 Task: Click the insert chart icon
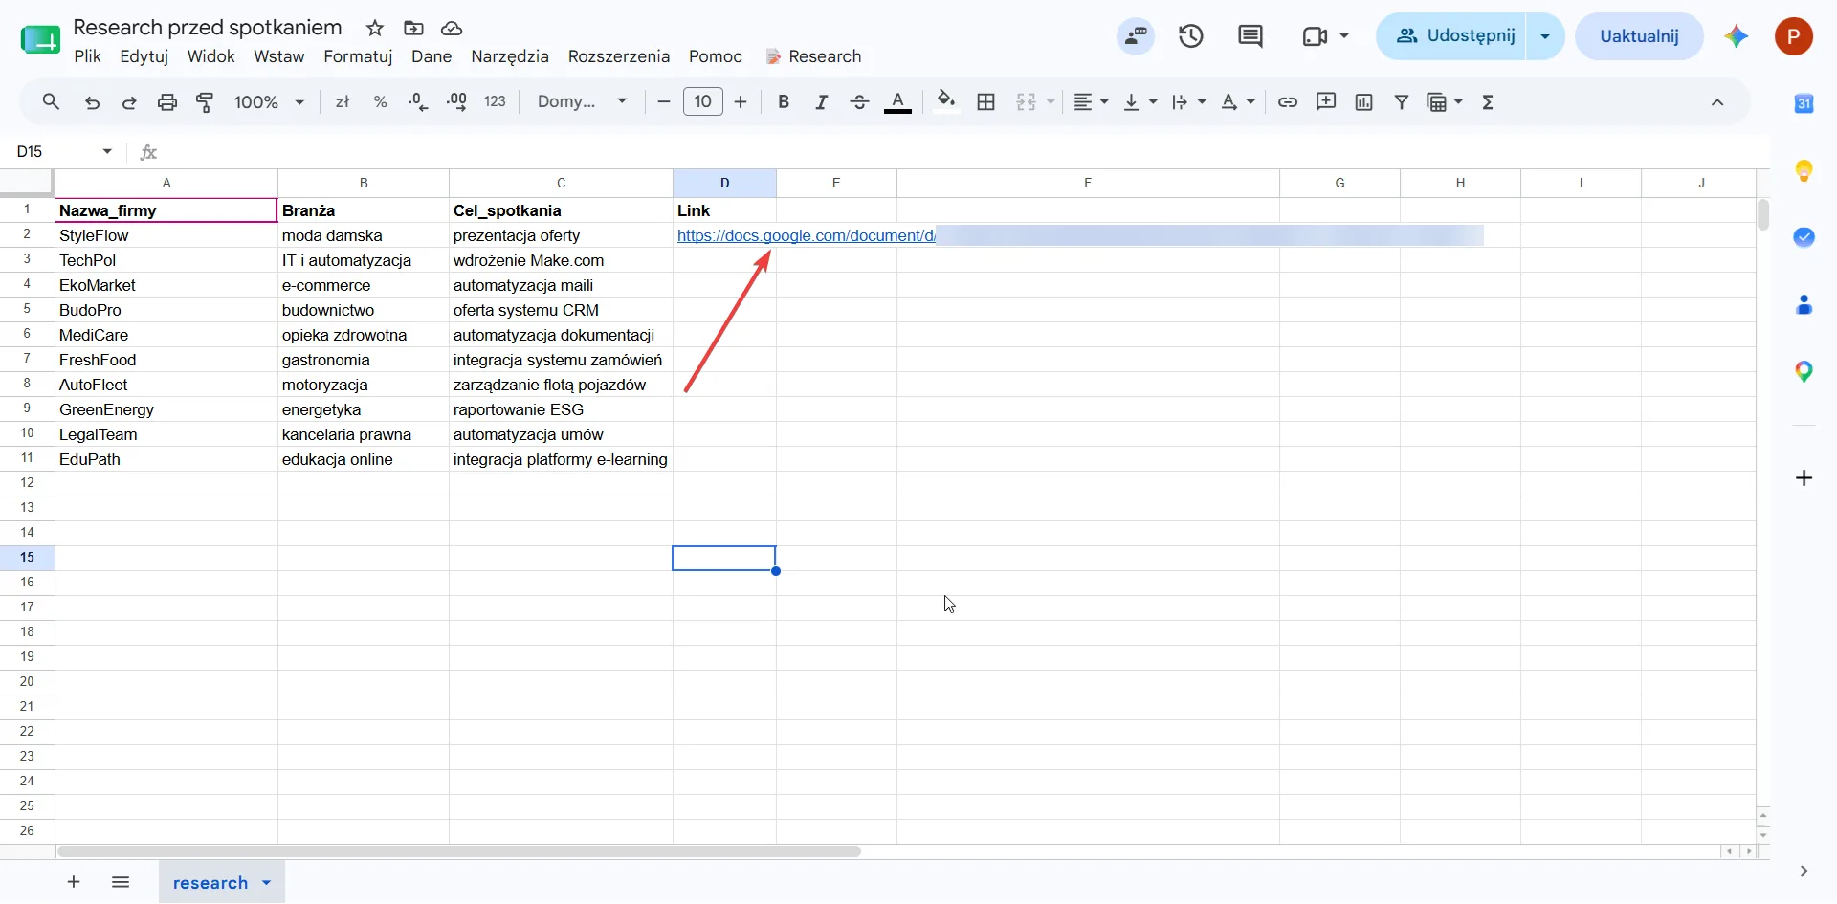click(x=1364, y=102)
